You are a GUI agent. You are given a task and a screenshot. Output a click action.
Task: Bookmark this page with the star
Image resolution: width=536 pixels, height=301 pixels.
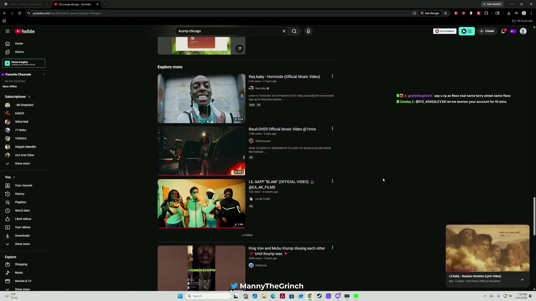pos(446,13)
